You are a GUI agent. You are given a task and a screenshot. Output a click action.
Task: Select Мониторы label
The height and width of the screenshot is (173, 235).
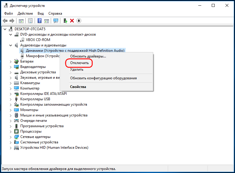click(x=29, y=110)
